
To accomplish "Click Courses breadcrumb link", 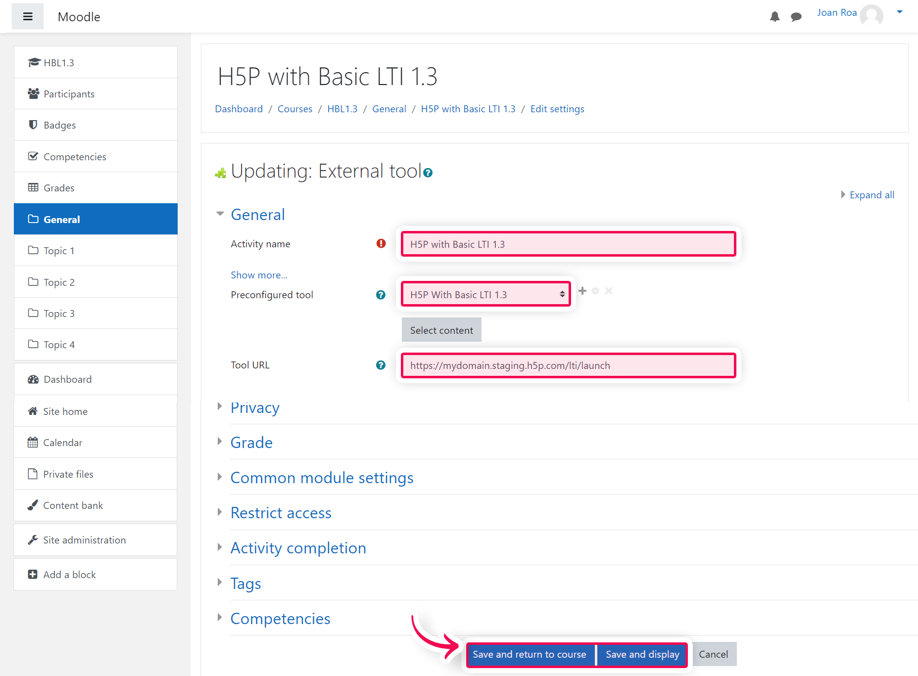I will pos(295,109).
